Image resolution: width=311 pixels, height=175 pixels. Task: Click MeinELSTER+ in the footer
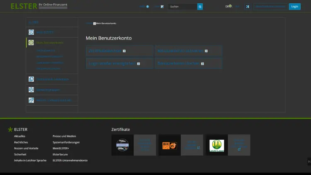(x=61, y=148)
